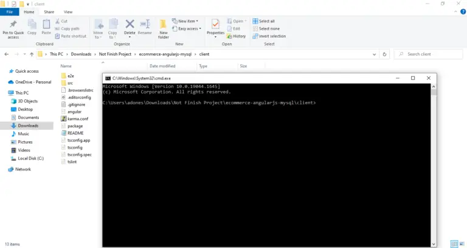Switch to the View ribbon tab
The height and width of the screenshot is (248, 467).
pos(68,12)
